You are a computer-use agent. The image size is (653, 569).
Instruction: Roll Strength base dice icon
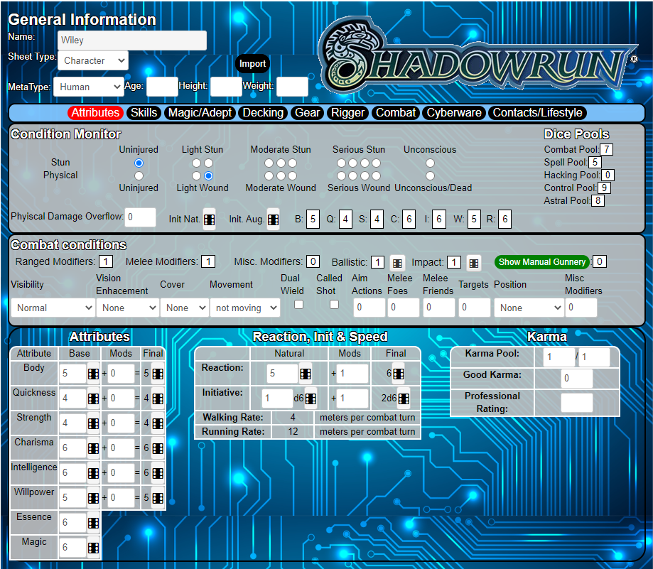(93, 423)
